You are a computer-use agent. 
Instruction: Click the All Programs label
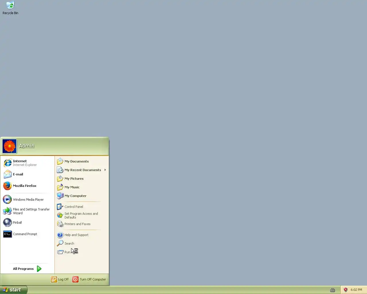tap(23, 269)
